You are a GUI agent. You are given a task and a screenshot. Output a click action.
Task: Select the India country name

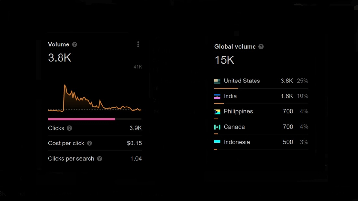point(230,96)
